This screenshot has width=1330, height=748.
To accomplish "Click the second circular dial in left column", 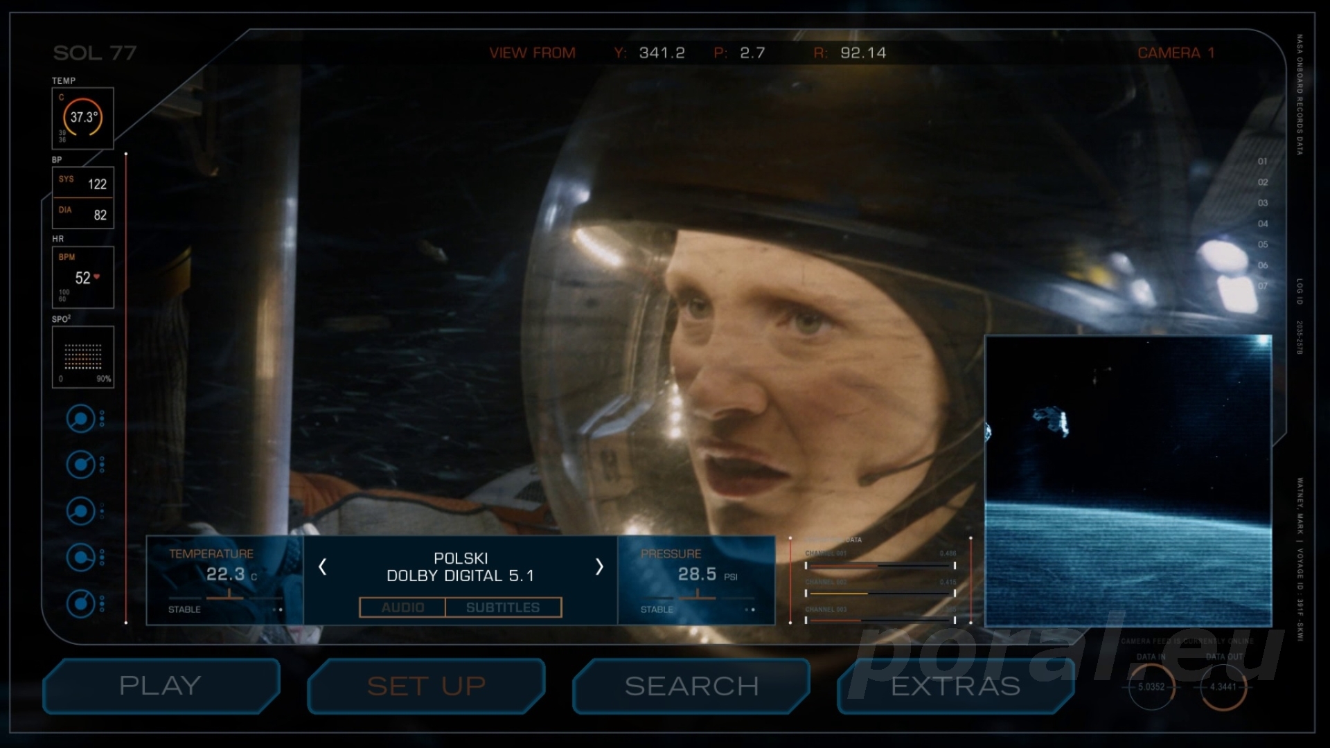I will click(81, 465).
